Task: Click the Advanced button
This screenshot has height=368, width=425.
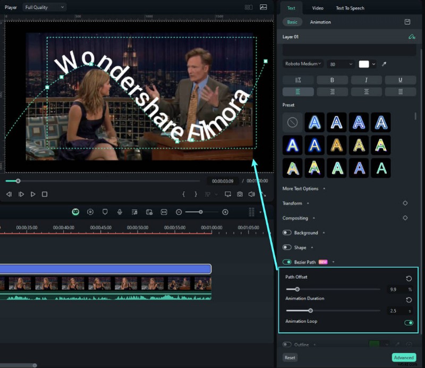Action: [404, 357]
